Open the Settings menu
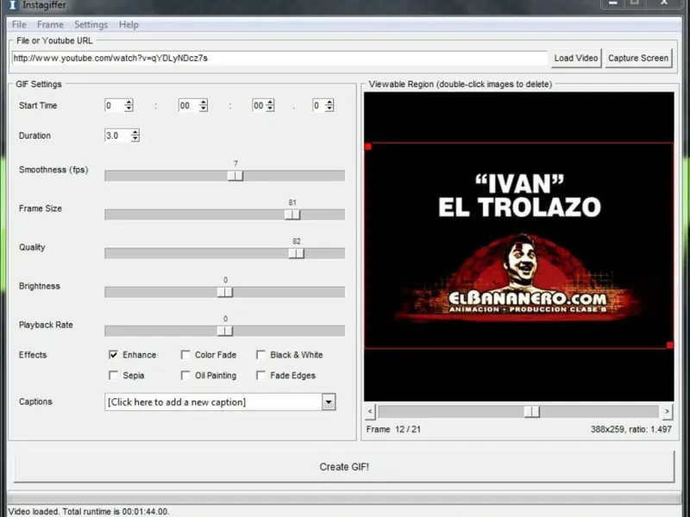The width and height of the screenshot is (690, 517). [91, 25]
